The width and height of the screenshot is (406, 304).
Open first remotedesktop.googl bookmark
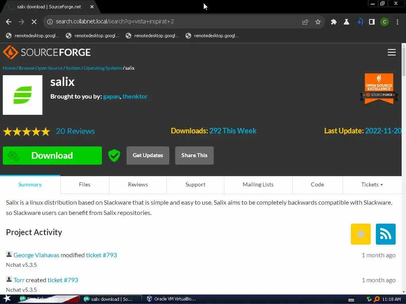[33, 36]
